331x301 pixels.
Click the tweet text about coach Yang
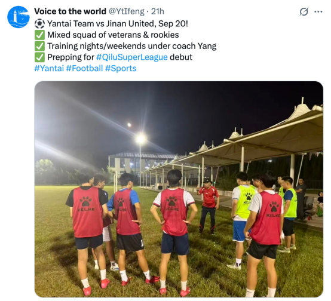[131, 46]
